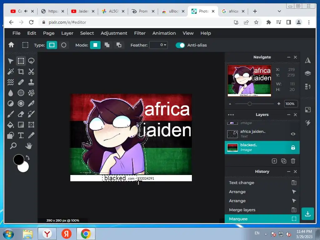Toggle the Anti-alias switch
Screen dimensions: 320x240
[180, 45]
